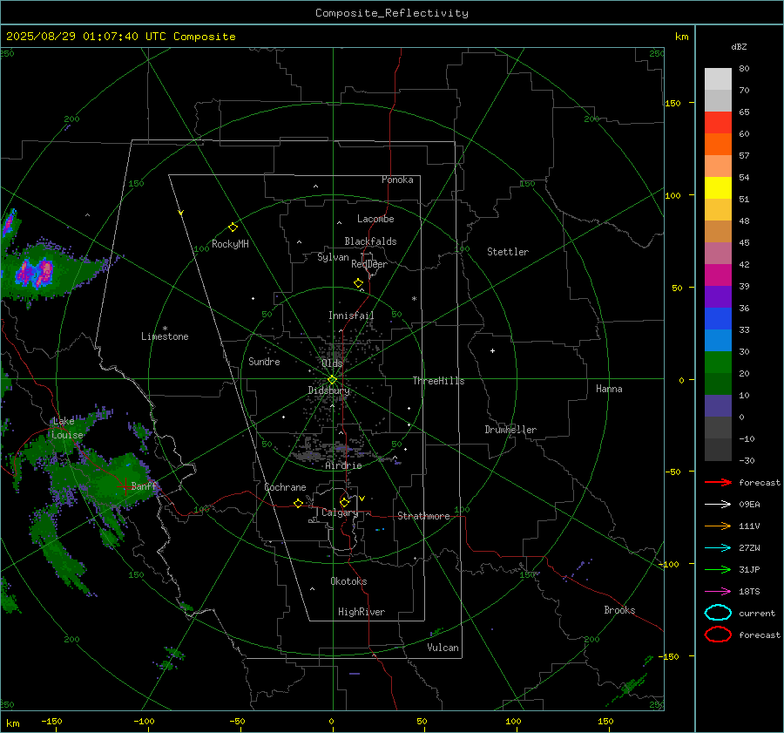The image size is (784, 733).
Task: Click the ThreeHills label
Action: (438, 381)
